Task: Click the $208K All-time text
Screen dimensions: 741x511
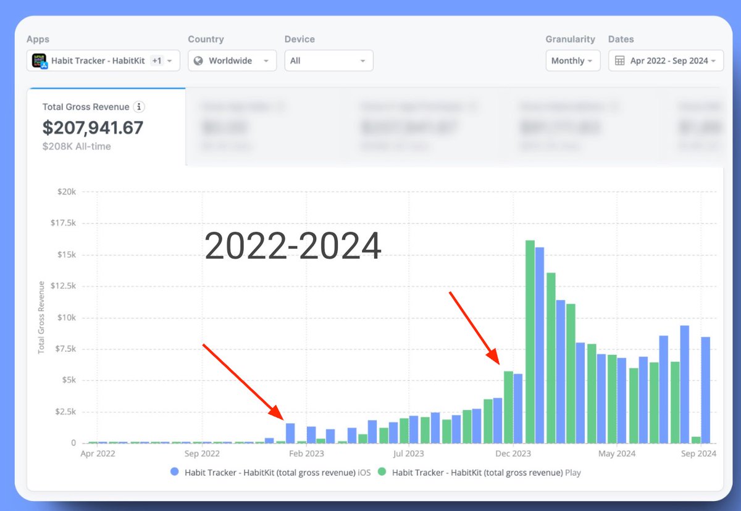Action: 77,146
